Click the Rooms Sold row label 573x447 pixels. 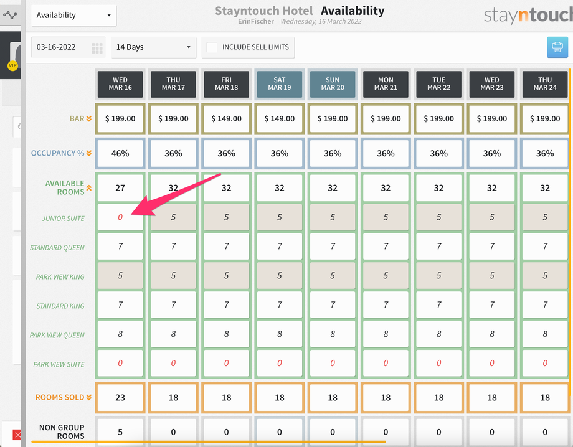[x=60, y=397]
